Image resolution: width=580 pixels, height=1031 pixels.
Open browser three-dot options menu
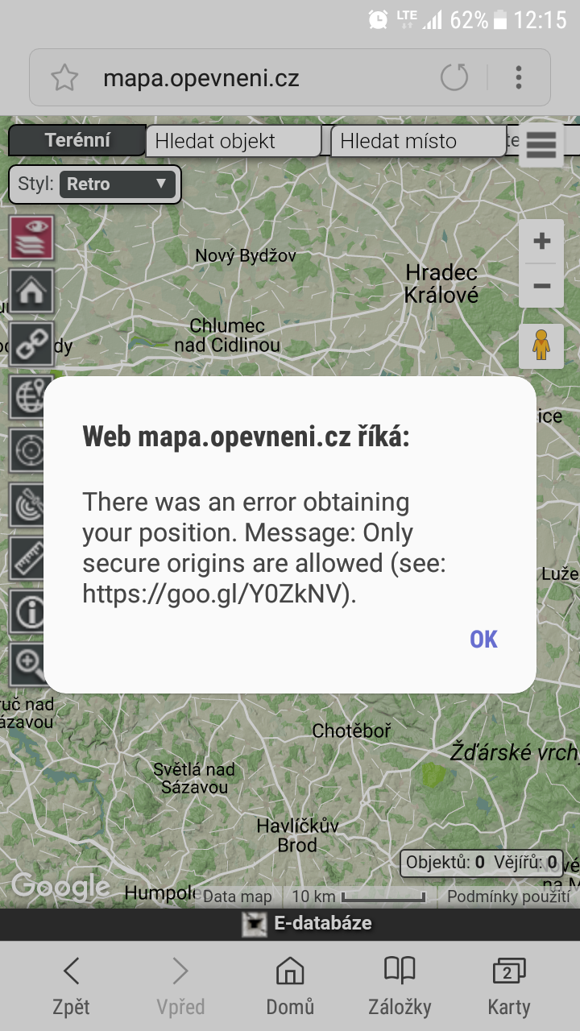click(519, 78)
